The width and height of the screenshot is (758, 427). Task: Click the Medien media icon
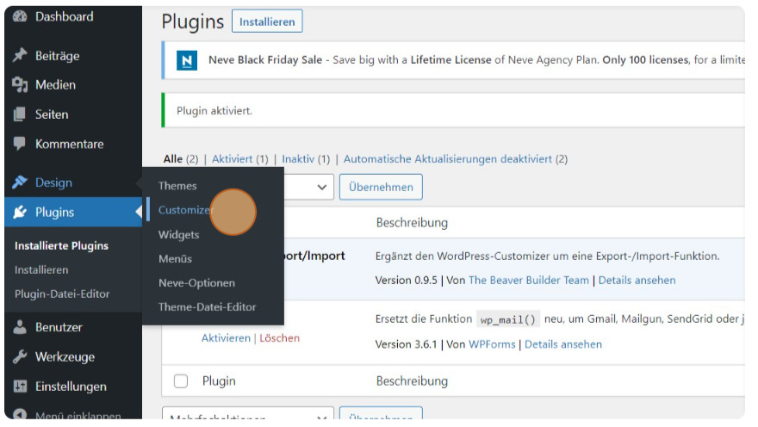pos(20,85)
